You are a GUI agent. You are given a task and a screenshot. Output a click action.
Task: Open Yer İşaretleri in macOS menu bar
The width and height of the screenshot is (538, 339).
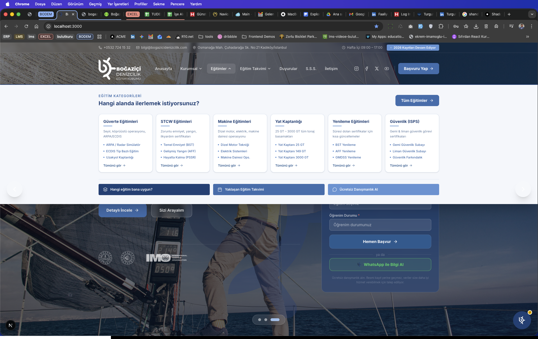[118, 4]
